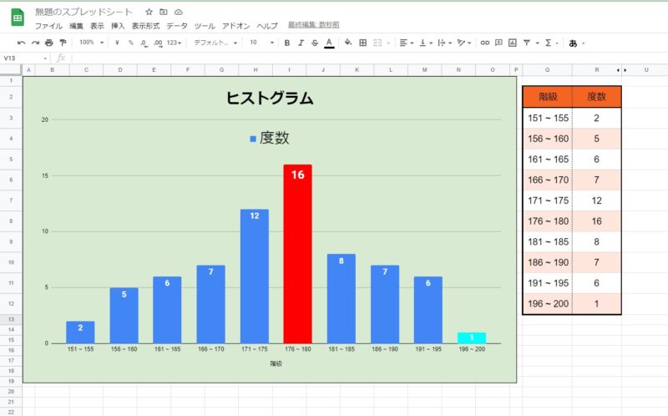The image size is (668, 416).
Task: Open the データ menu
Action: [x=176, y=26]
